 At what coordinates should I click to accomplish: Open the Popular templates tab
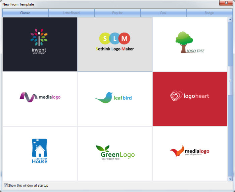tap(117, 13)
